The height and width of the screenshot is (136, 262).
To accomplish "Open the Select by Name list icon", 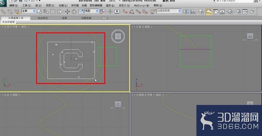I will click(x=46, y=11).
